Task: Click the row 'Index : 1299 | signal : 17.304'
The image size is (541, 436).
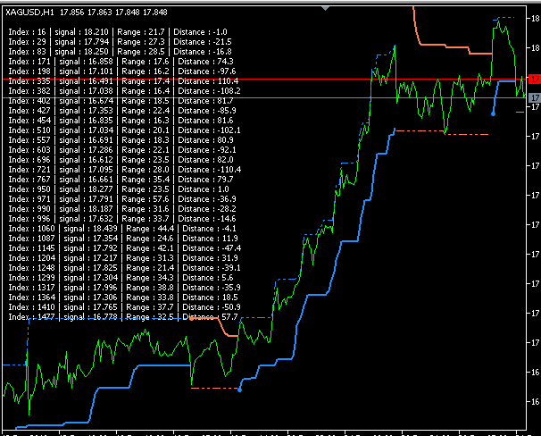Action: (121, 278)
